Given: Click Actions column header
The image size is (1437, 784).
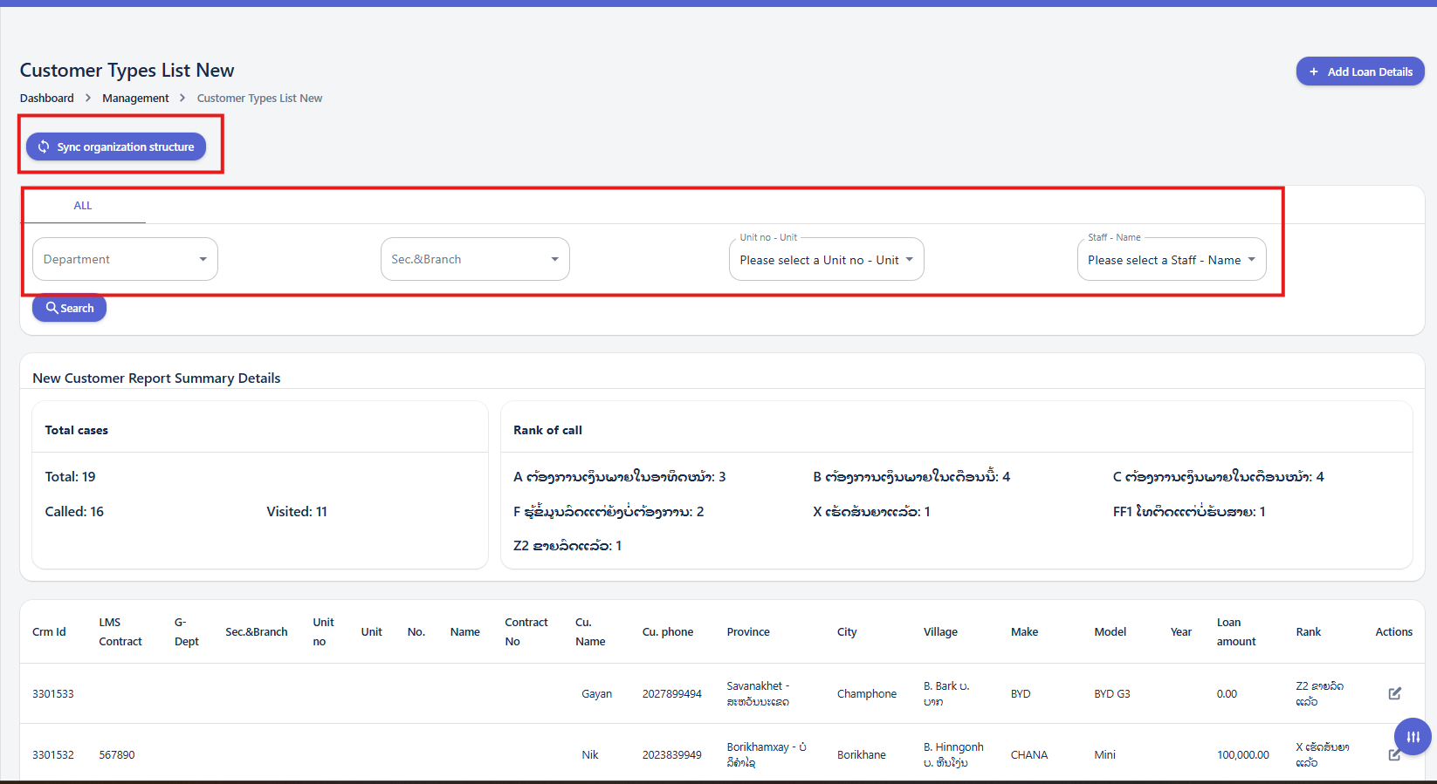Looking at the screenshot, I should 1393,632.
